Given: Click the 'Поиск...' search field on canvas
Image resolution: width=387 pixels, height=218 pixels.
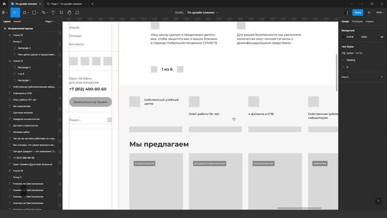Looking at the screenshot, I should (x=90, y=120).
